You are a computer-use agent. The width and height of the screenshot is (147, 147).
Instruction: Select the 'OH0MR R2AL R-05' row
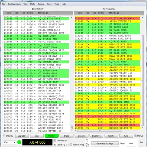point(107,36)
